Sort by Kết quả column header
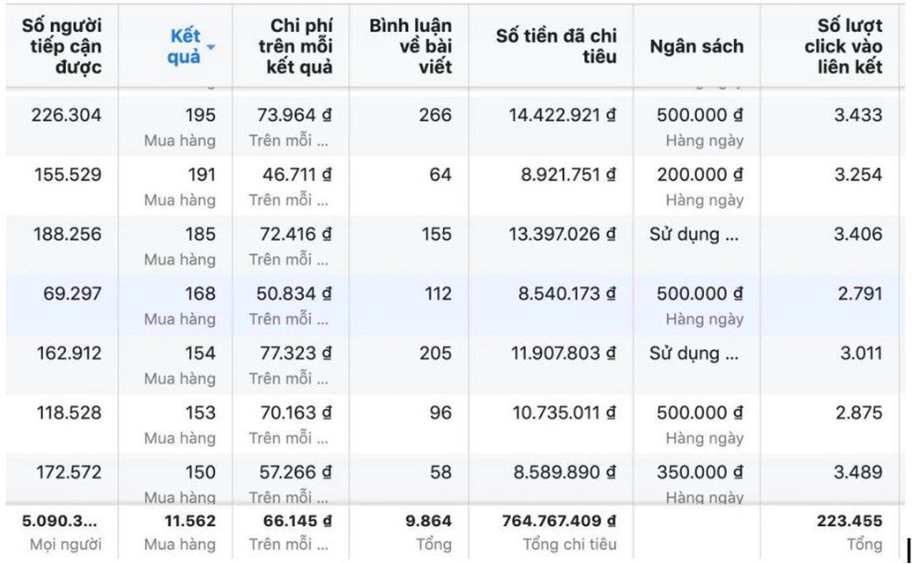This screenshot has width=912, height=564. (184, 46)
